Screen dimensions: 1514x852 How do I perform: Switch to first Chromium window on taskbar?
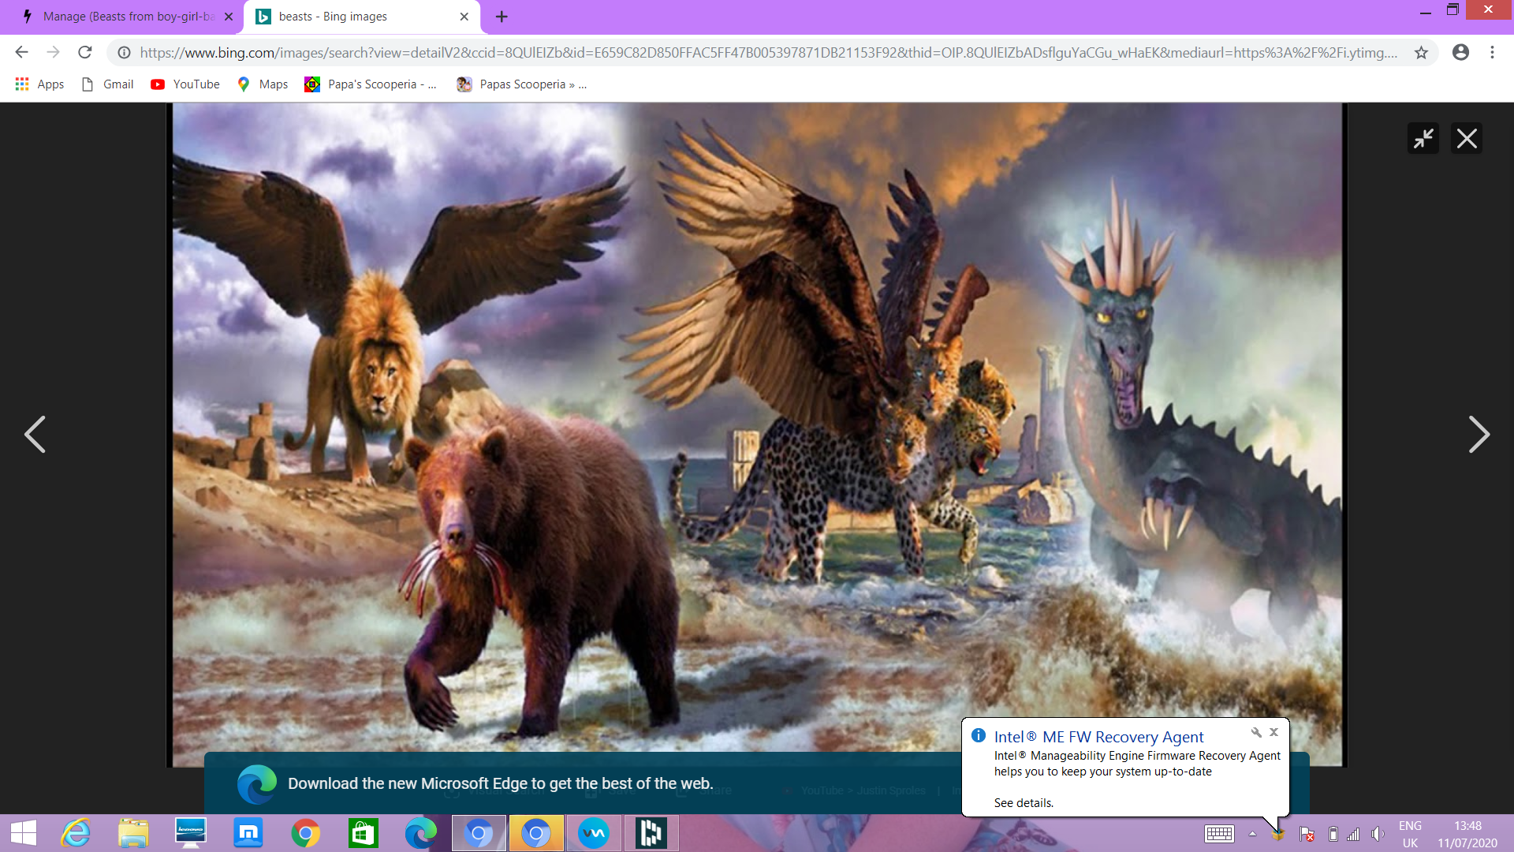[x=479, y=833]
